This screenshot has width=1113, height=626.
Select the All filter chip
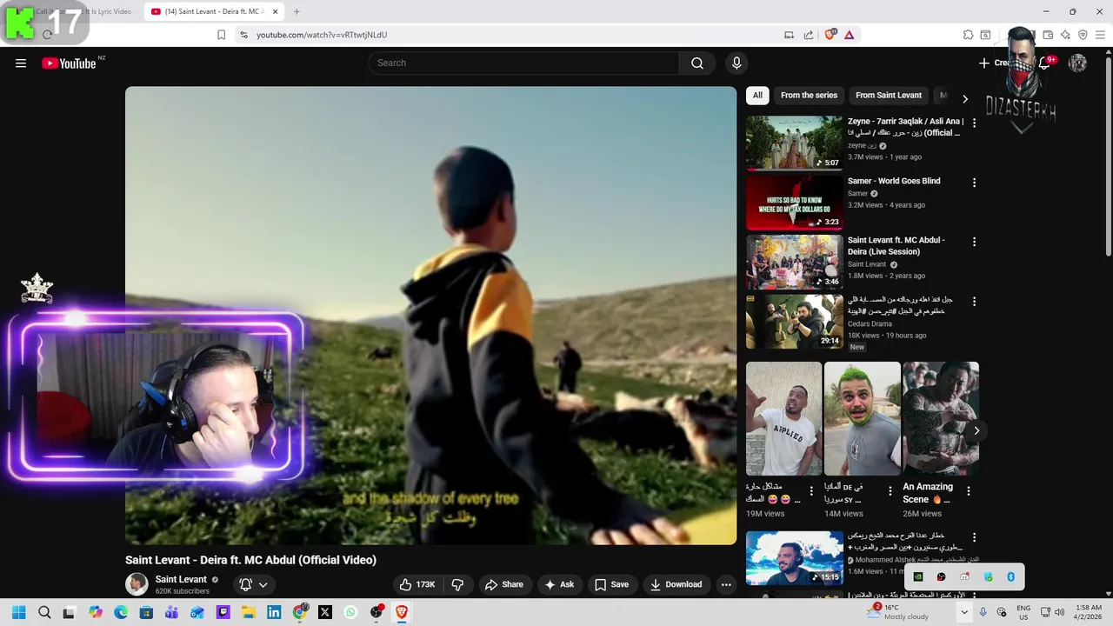pyautogui.click(x=757, y=96)
